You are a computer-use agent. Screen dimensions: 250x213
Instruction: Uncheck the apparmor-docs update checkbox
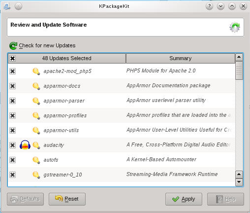(13, 86)
